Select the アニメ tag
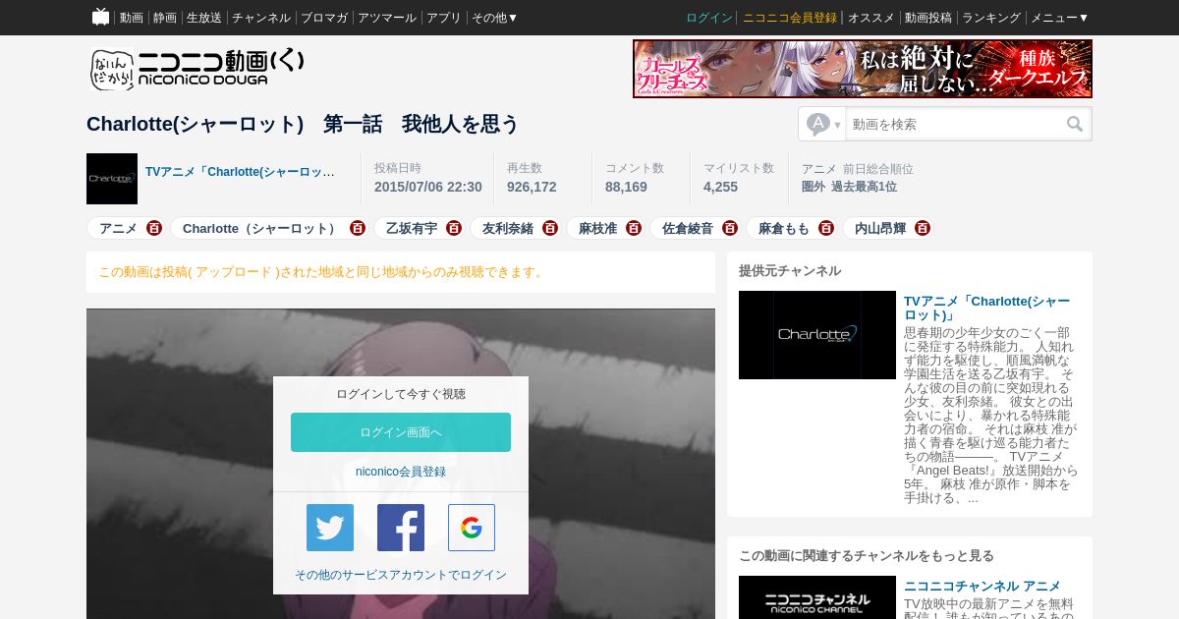This screenshot has width=1179, height=619. 118,228
